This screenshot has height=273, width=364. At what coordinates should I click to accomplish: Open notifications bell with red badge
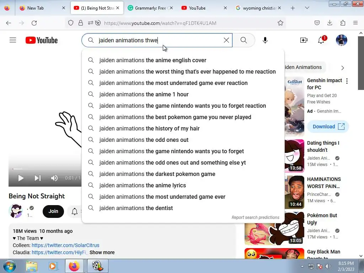[x=321, y=40]
